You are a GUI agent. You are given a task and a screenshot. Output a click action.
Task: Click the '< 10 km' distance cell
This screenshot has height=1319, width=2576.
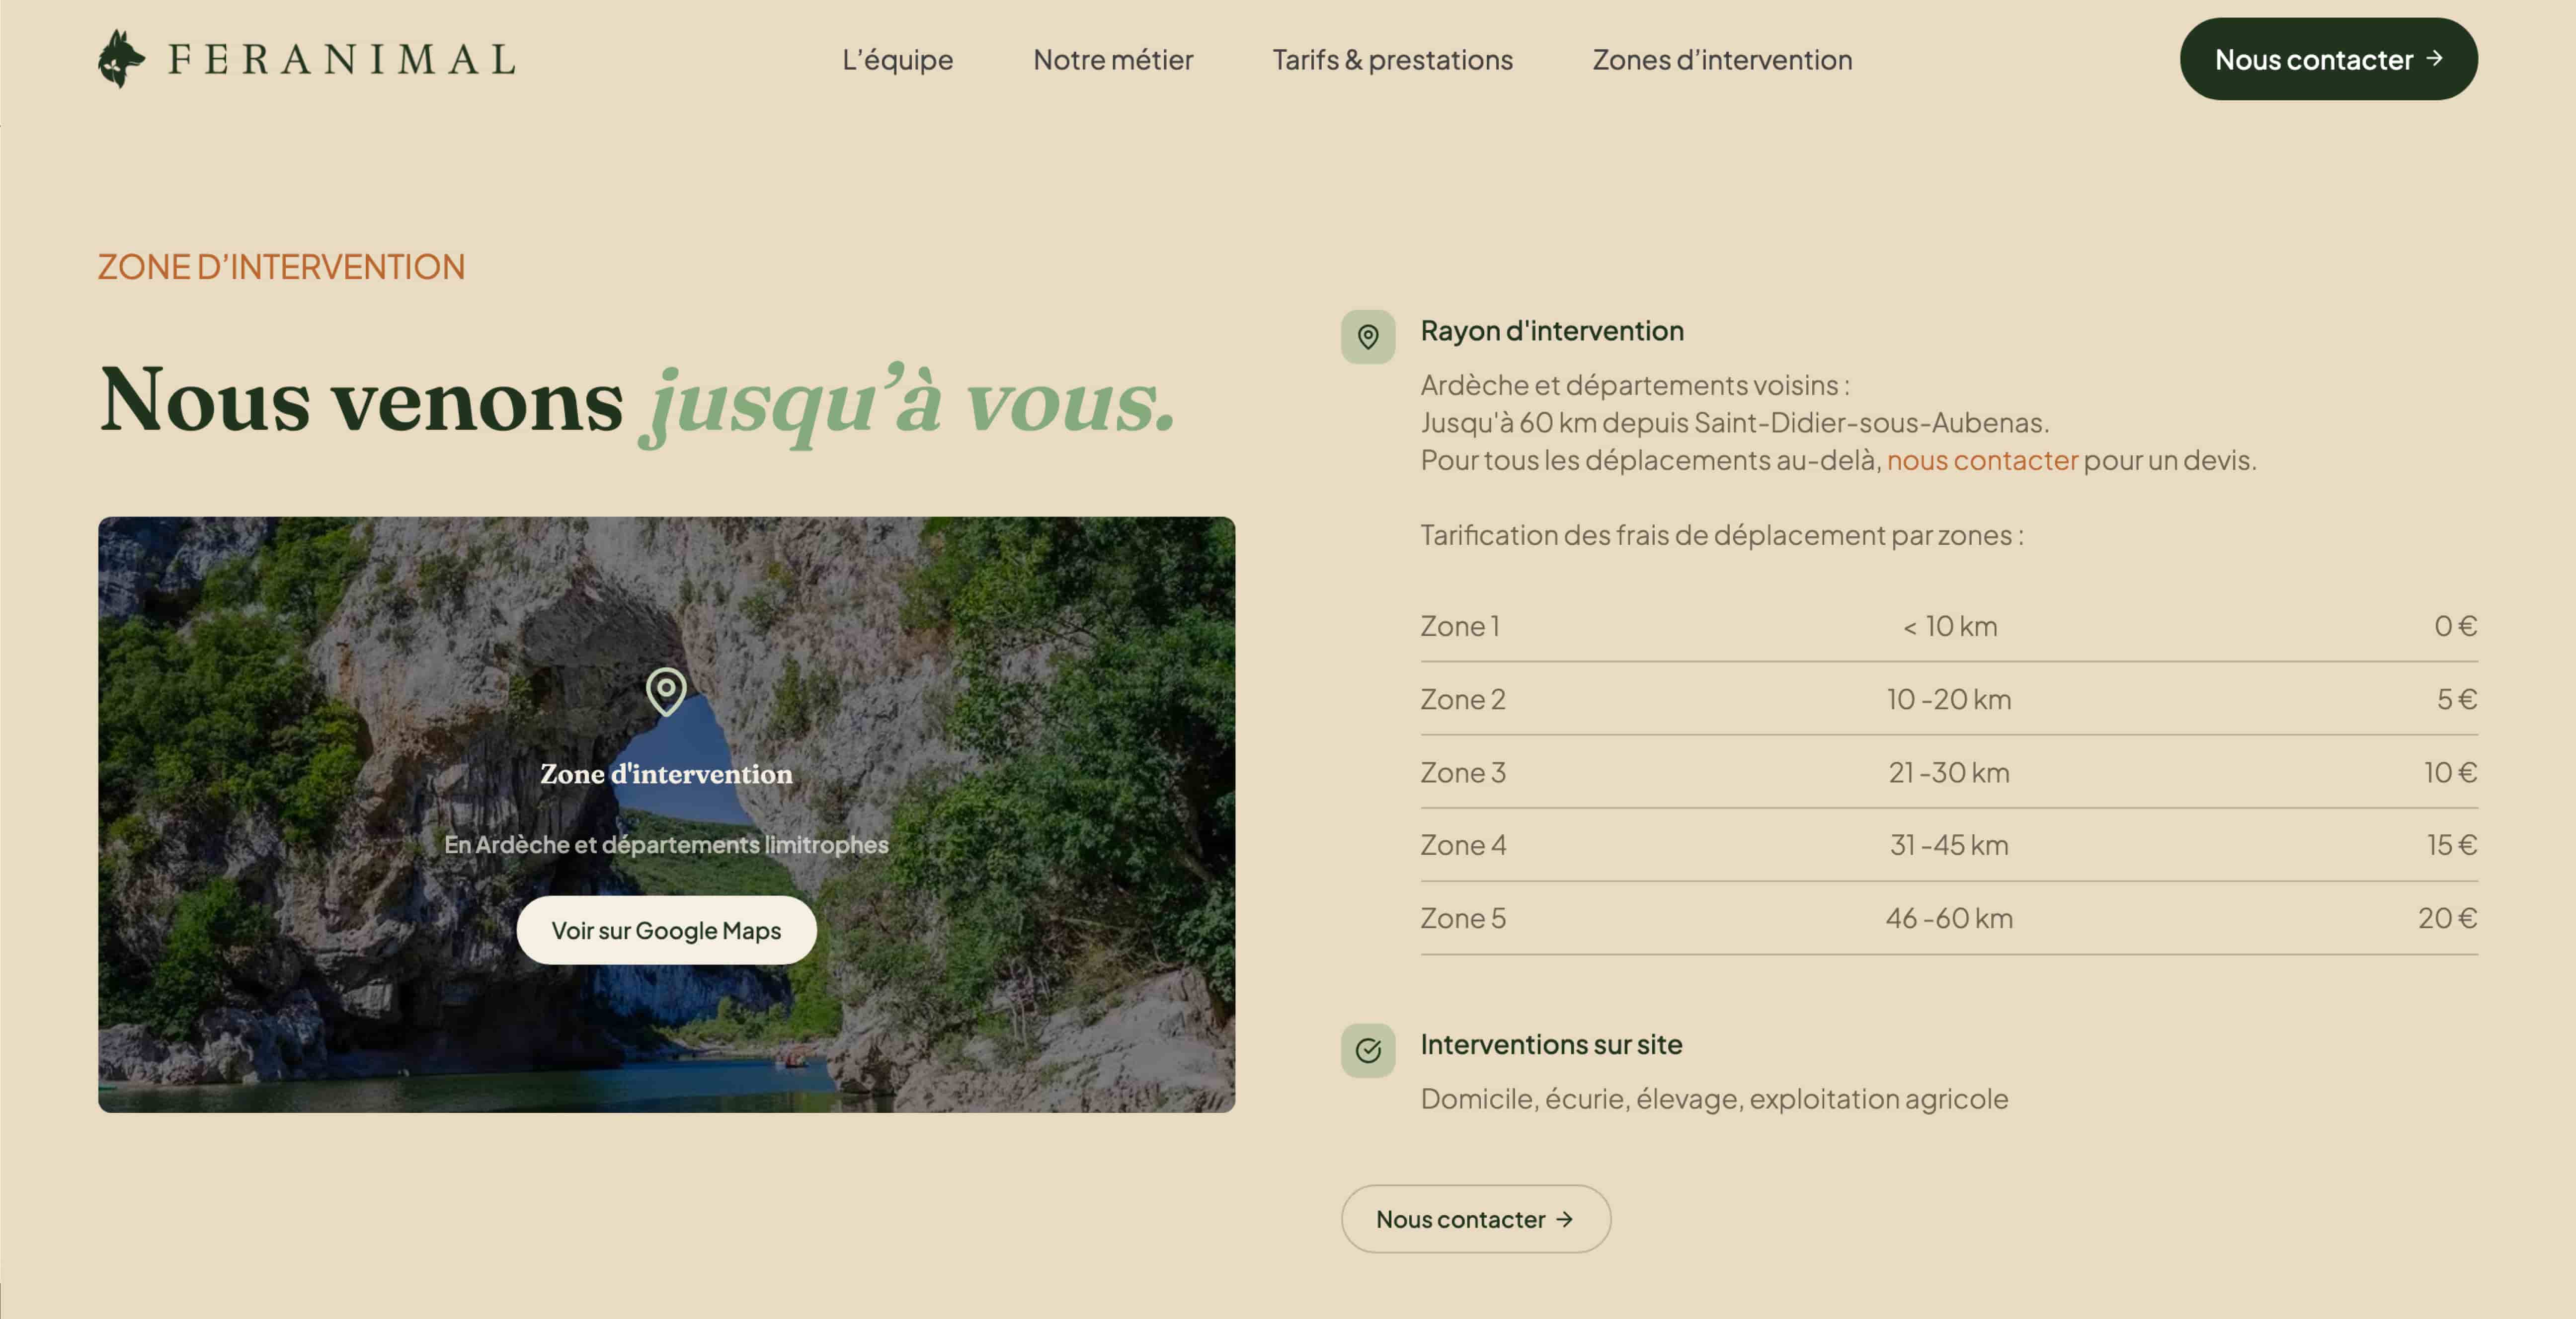click(x=1949, y=626)
